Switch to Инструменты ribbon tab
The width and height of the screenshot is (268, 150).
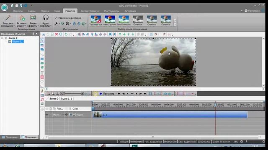[x=112, y=11]
